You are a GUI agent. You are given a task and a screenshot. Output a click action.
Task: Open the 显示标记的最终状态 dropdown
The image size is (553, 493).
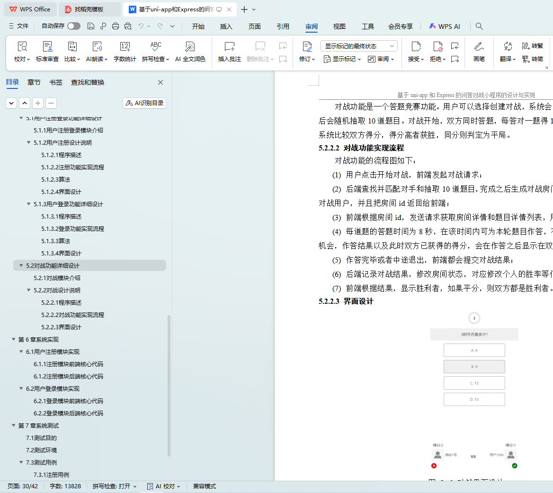(x=359, y=46)
